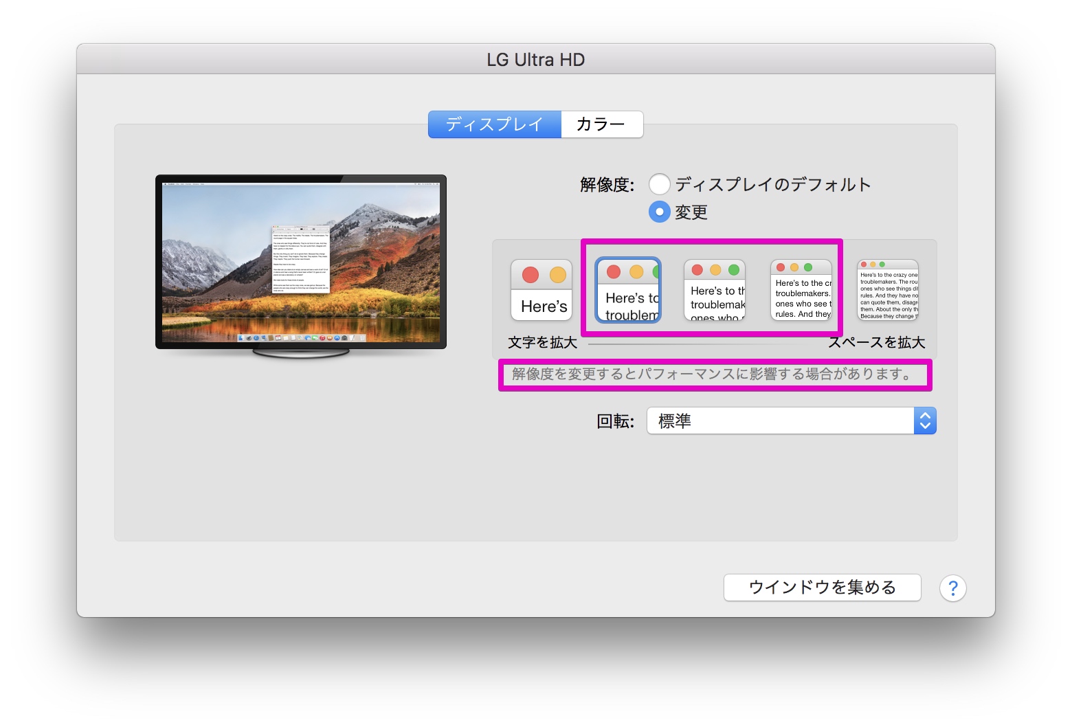The width and height of the screenshot is (1072, 727).
Task: Click the 文字を拡大 label
Action: 542,342
